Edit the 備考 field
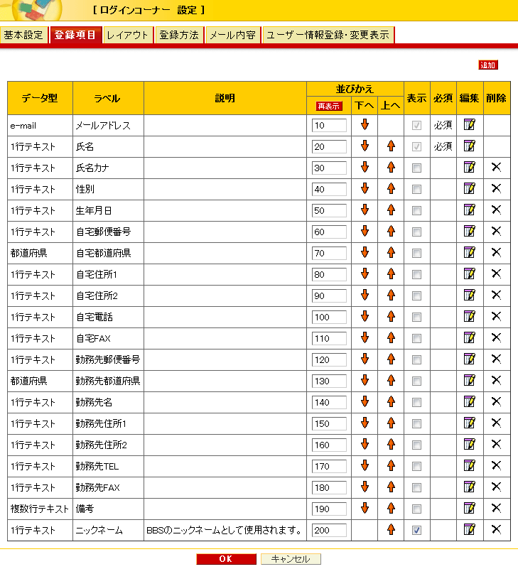 pyautogui.click(x=470, y=508)
